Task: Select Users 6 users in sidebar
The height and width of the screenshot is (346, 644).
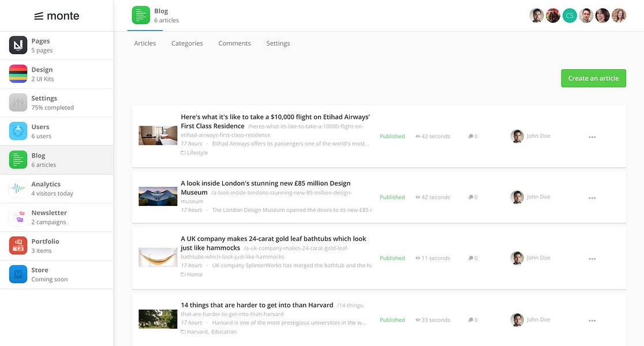Action: (57, 131)
